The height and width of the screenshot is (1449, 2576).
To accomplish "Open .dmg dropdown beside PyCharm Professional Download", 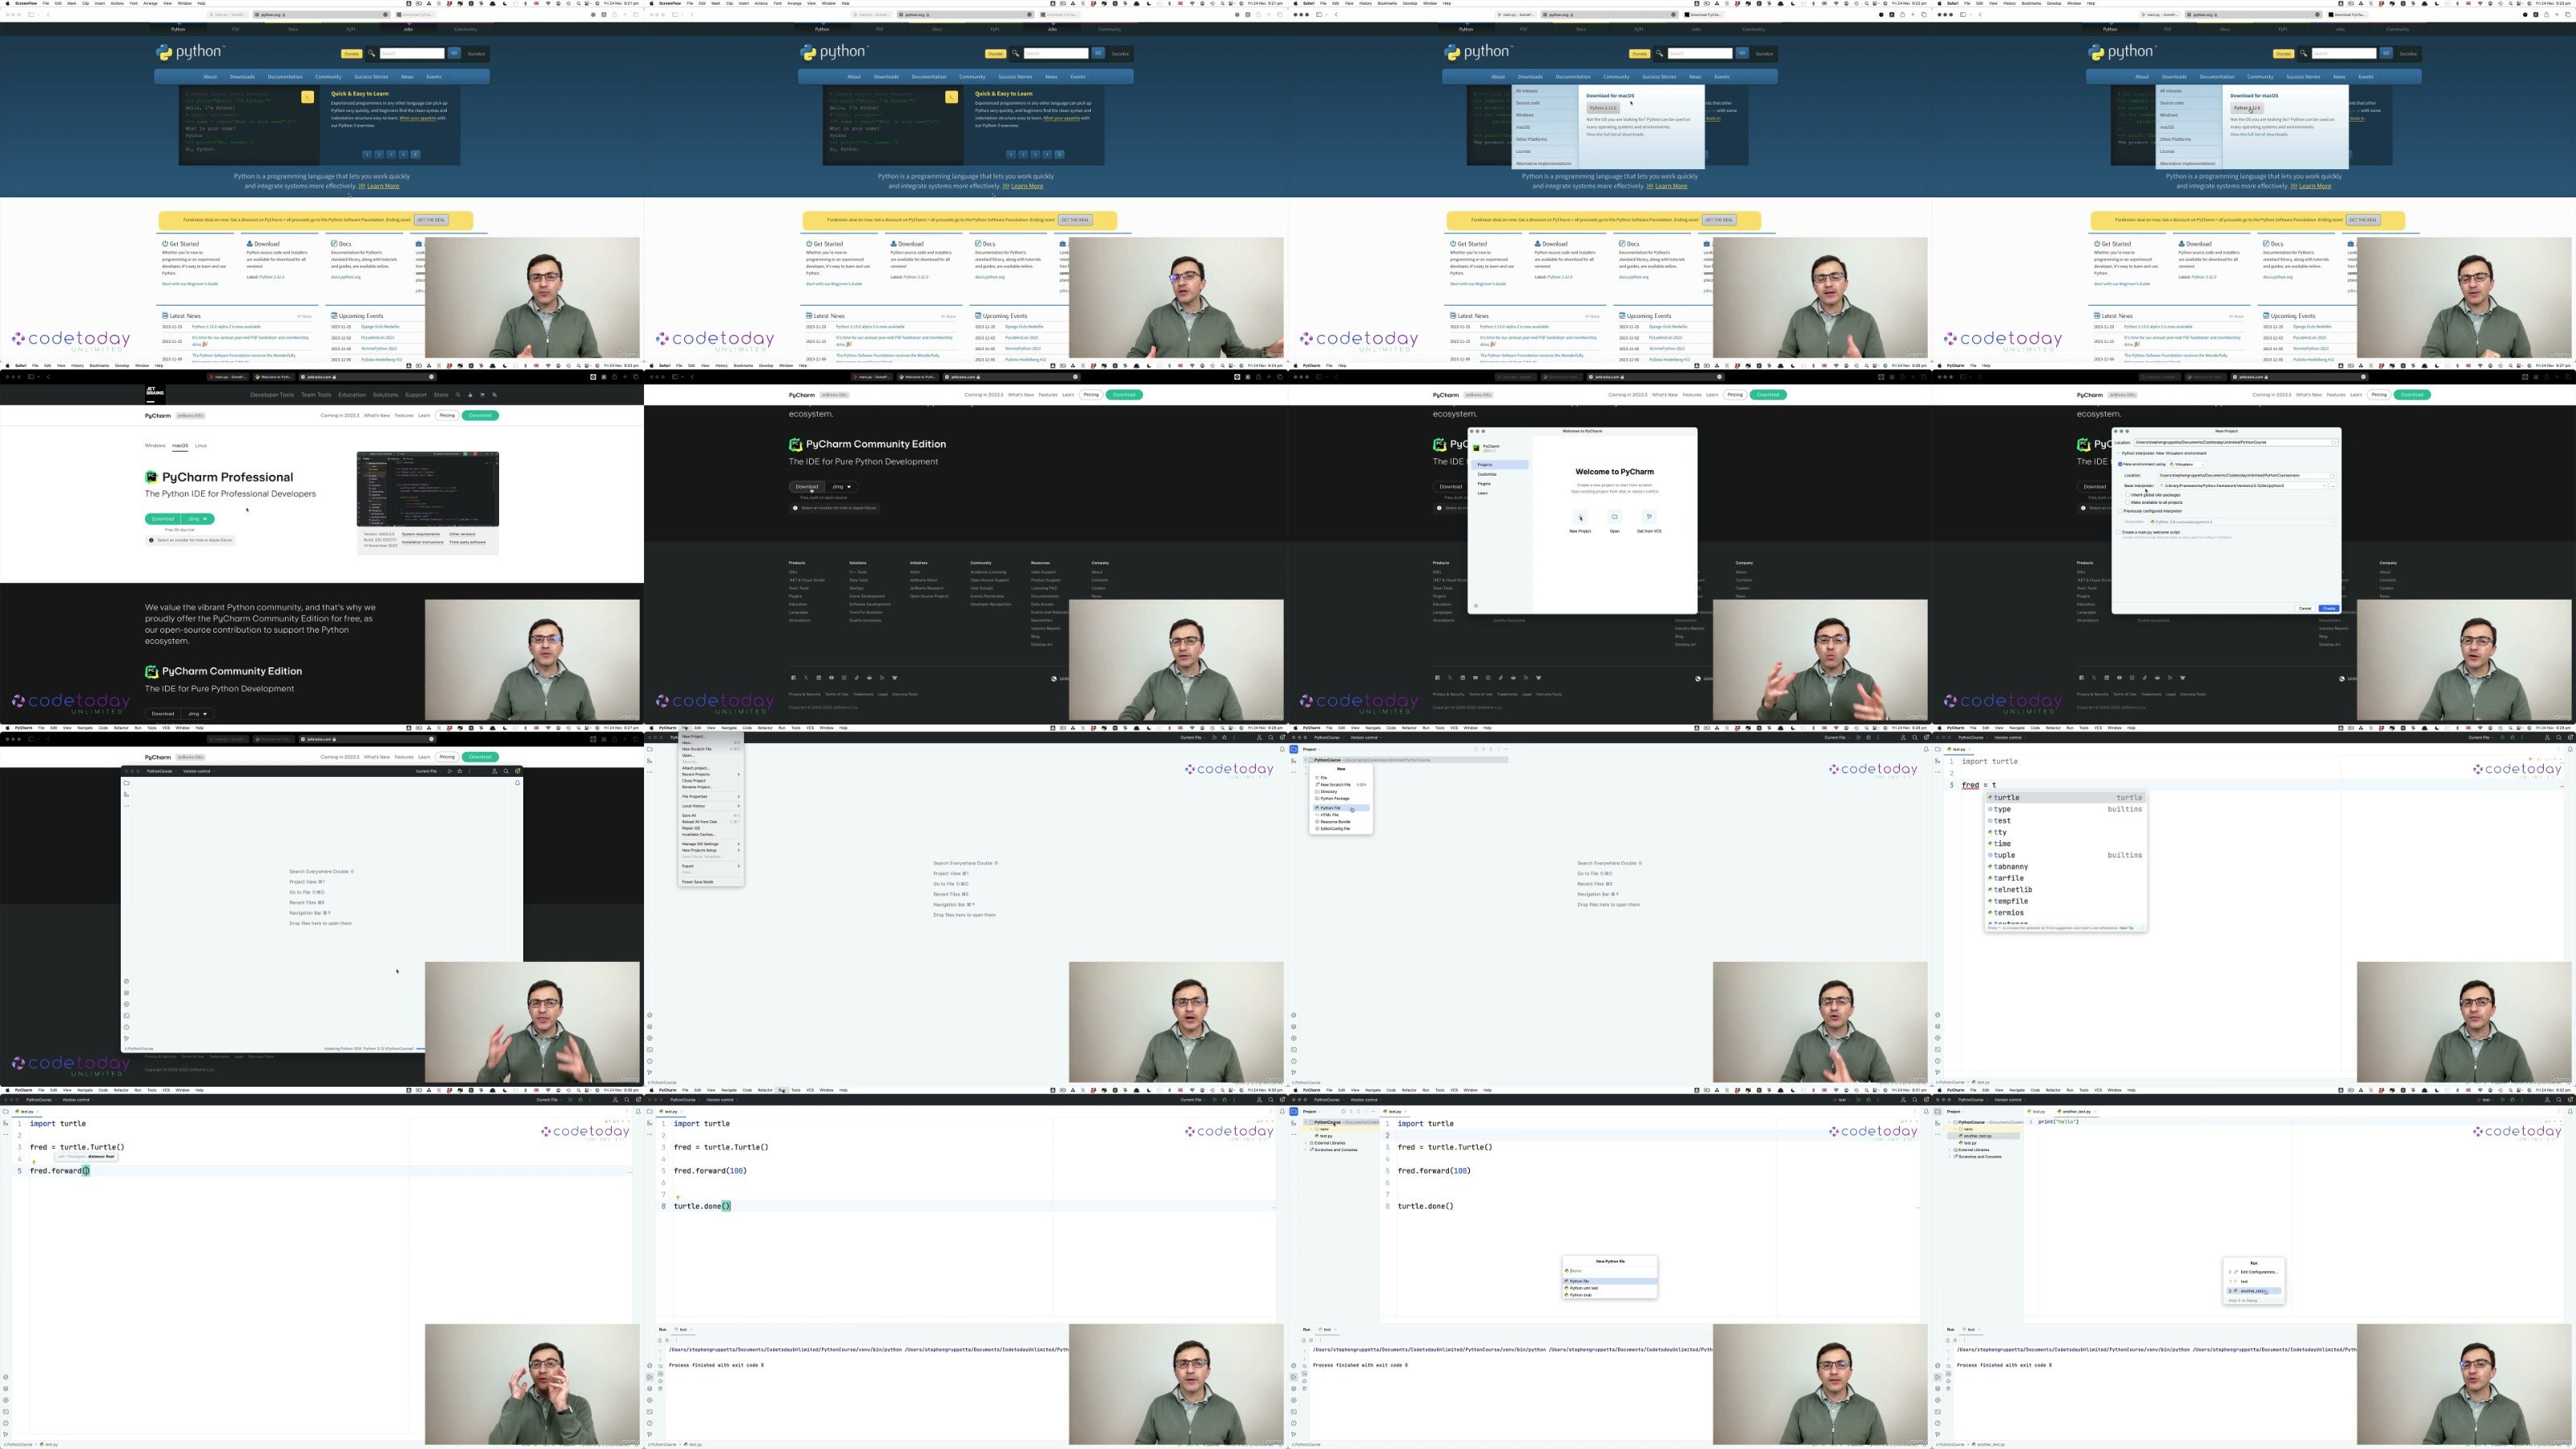I will click(x=199, y=519).
